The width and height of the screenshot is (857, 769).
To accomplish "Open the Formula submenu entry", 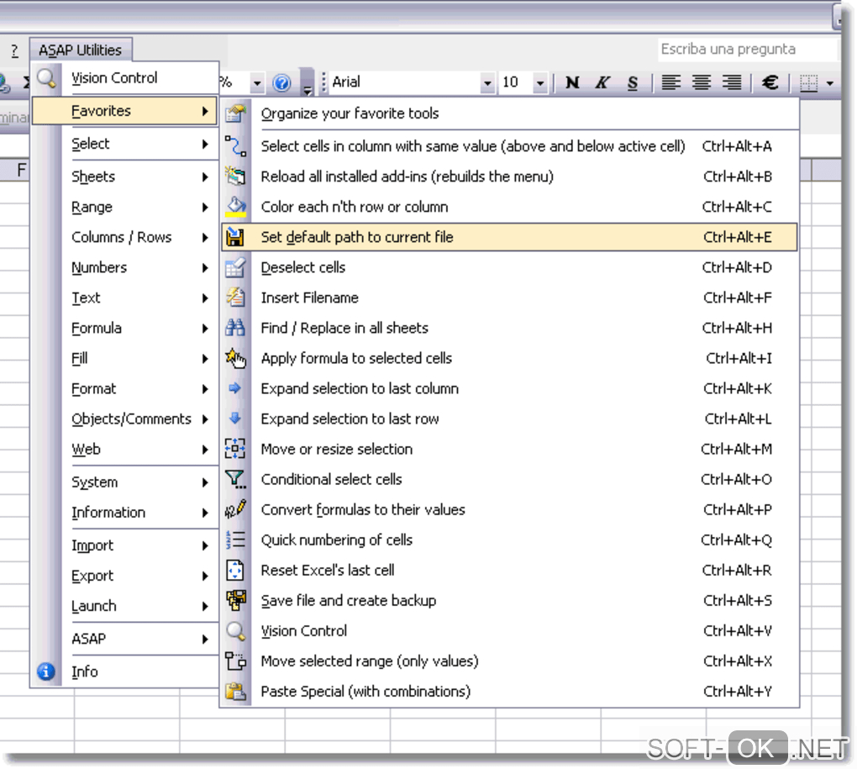I will click(126, 328).
